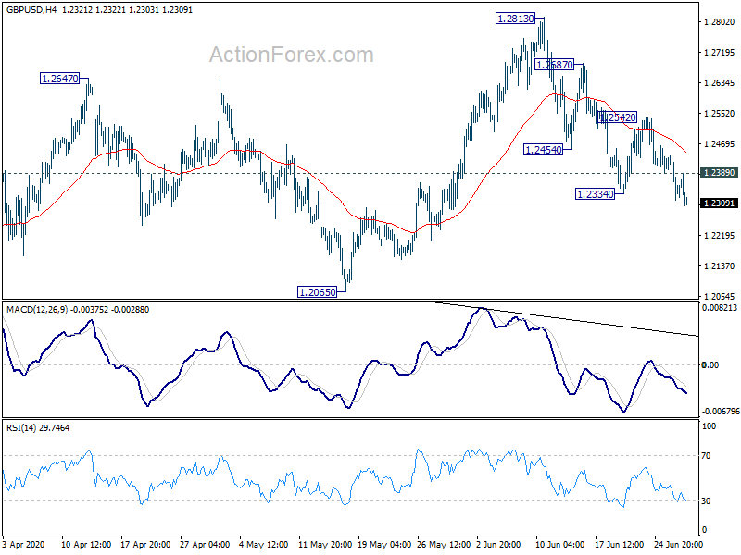The image size is (741, 555).
Task: Click the 1.27195 axis price value
Action: [x=720, y=53]
